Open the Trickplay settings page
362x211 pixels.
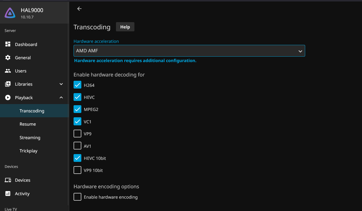coord(28,151)
